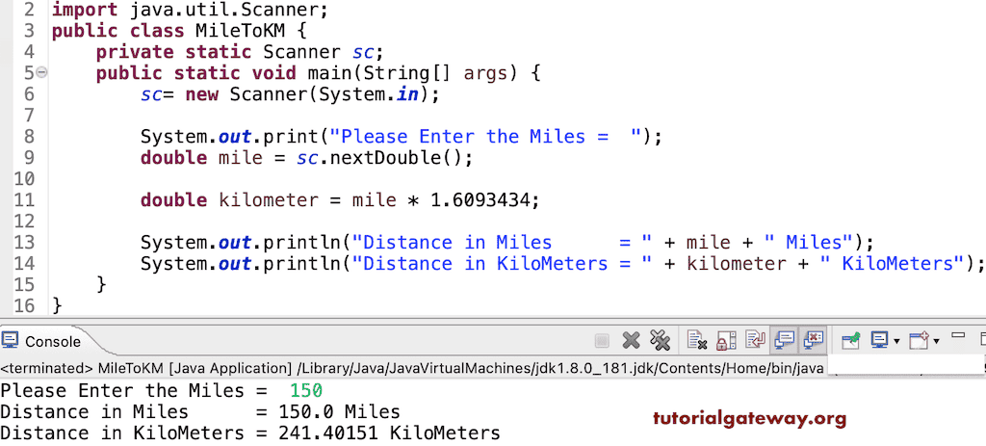The image size is (986, 446).
Task: Select the Console tab label
Action: [53, 341]
